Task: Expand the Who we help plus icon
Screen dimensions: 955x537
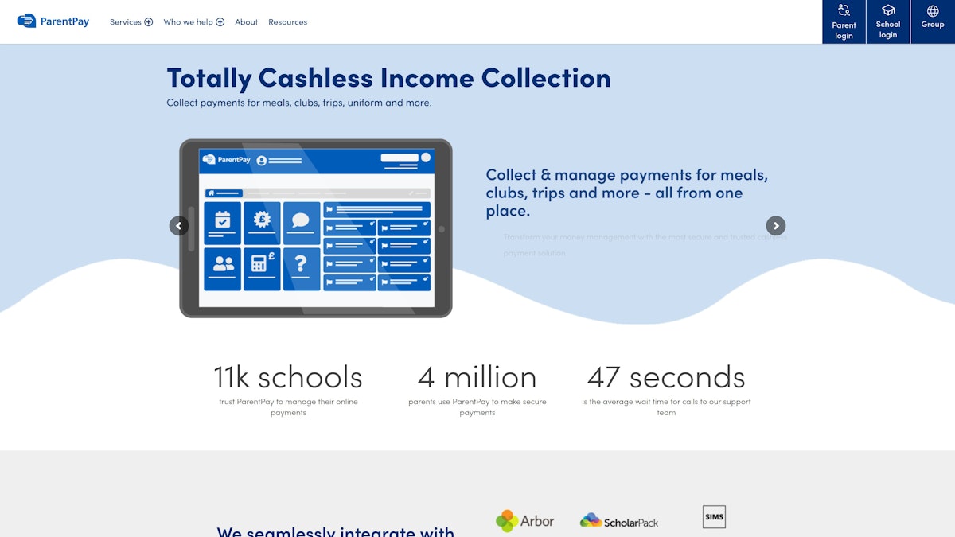Action: pos(220,22)
